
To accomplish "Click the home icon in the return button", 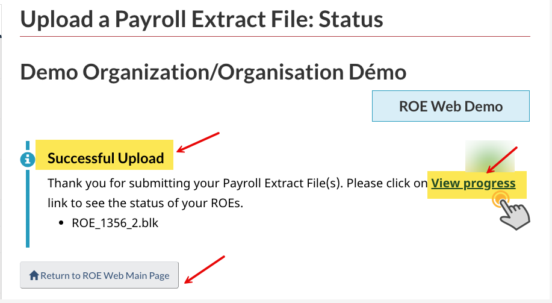I will tap(34, 275).
